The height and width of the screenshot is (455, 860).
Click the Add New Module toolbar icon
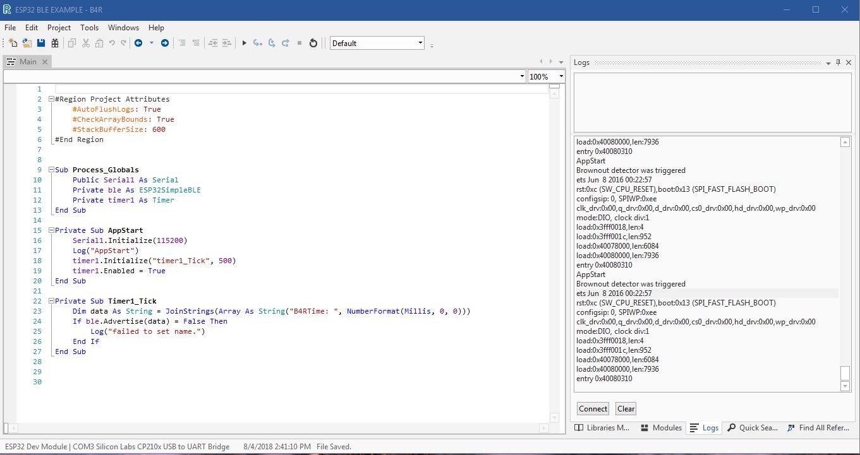13,43
